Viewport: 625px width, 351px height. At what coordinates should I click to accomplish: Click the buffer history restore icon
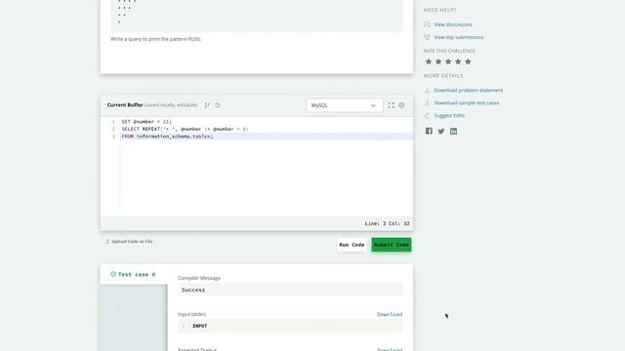coord(218,105)
